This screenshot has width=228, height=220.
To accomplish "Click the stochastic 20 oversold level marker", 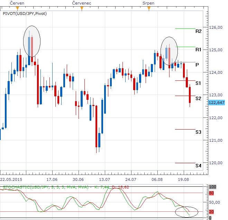I will [211, 212].
